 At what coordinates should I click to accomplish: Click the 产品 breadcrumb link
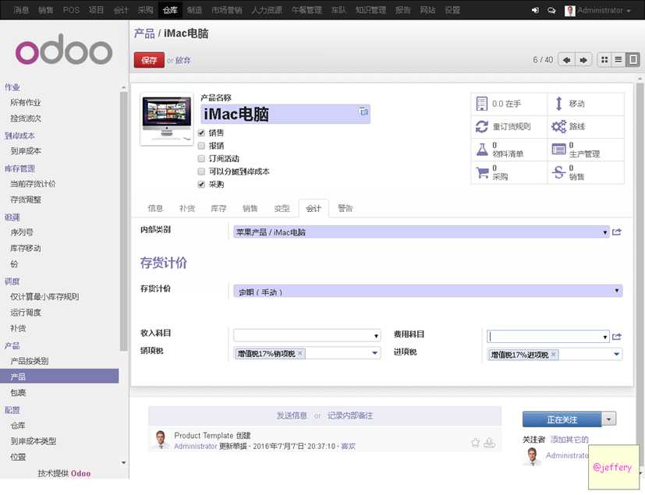(144, 34)
